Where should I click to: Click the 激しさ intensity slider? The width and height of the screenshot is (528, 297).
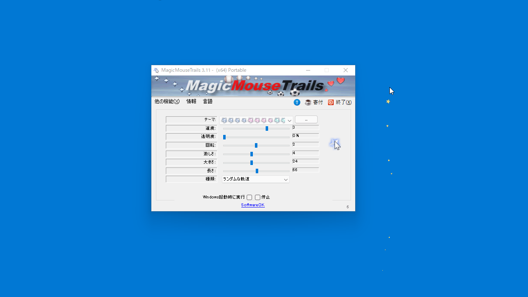coord(256,154)
